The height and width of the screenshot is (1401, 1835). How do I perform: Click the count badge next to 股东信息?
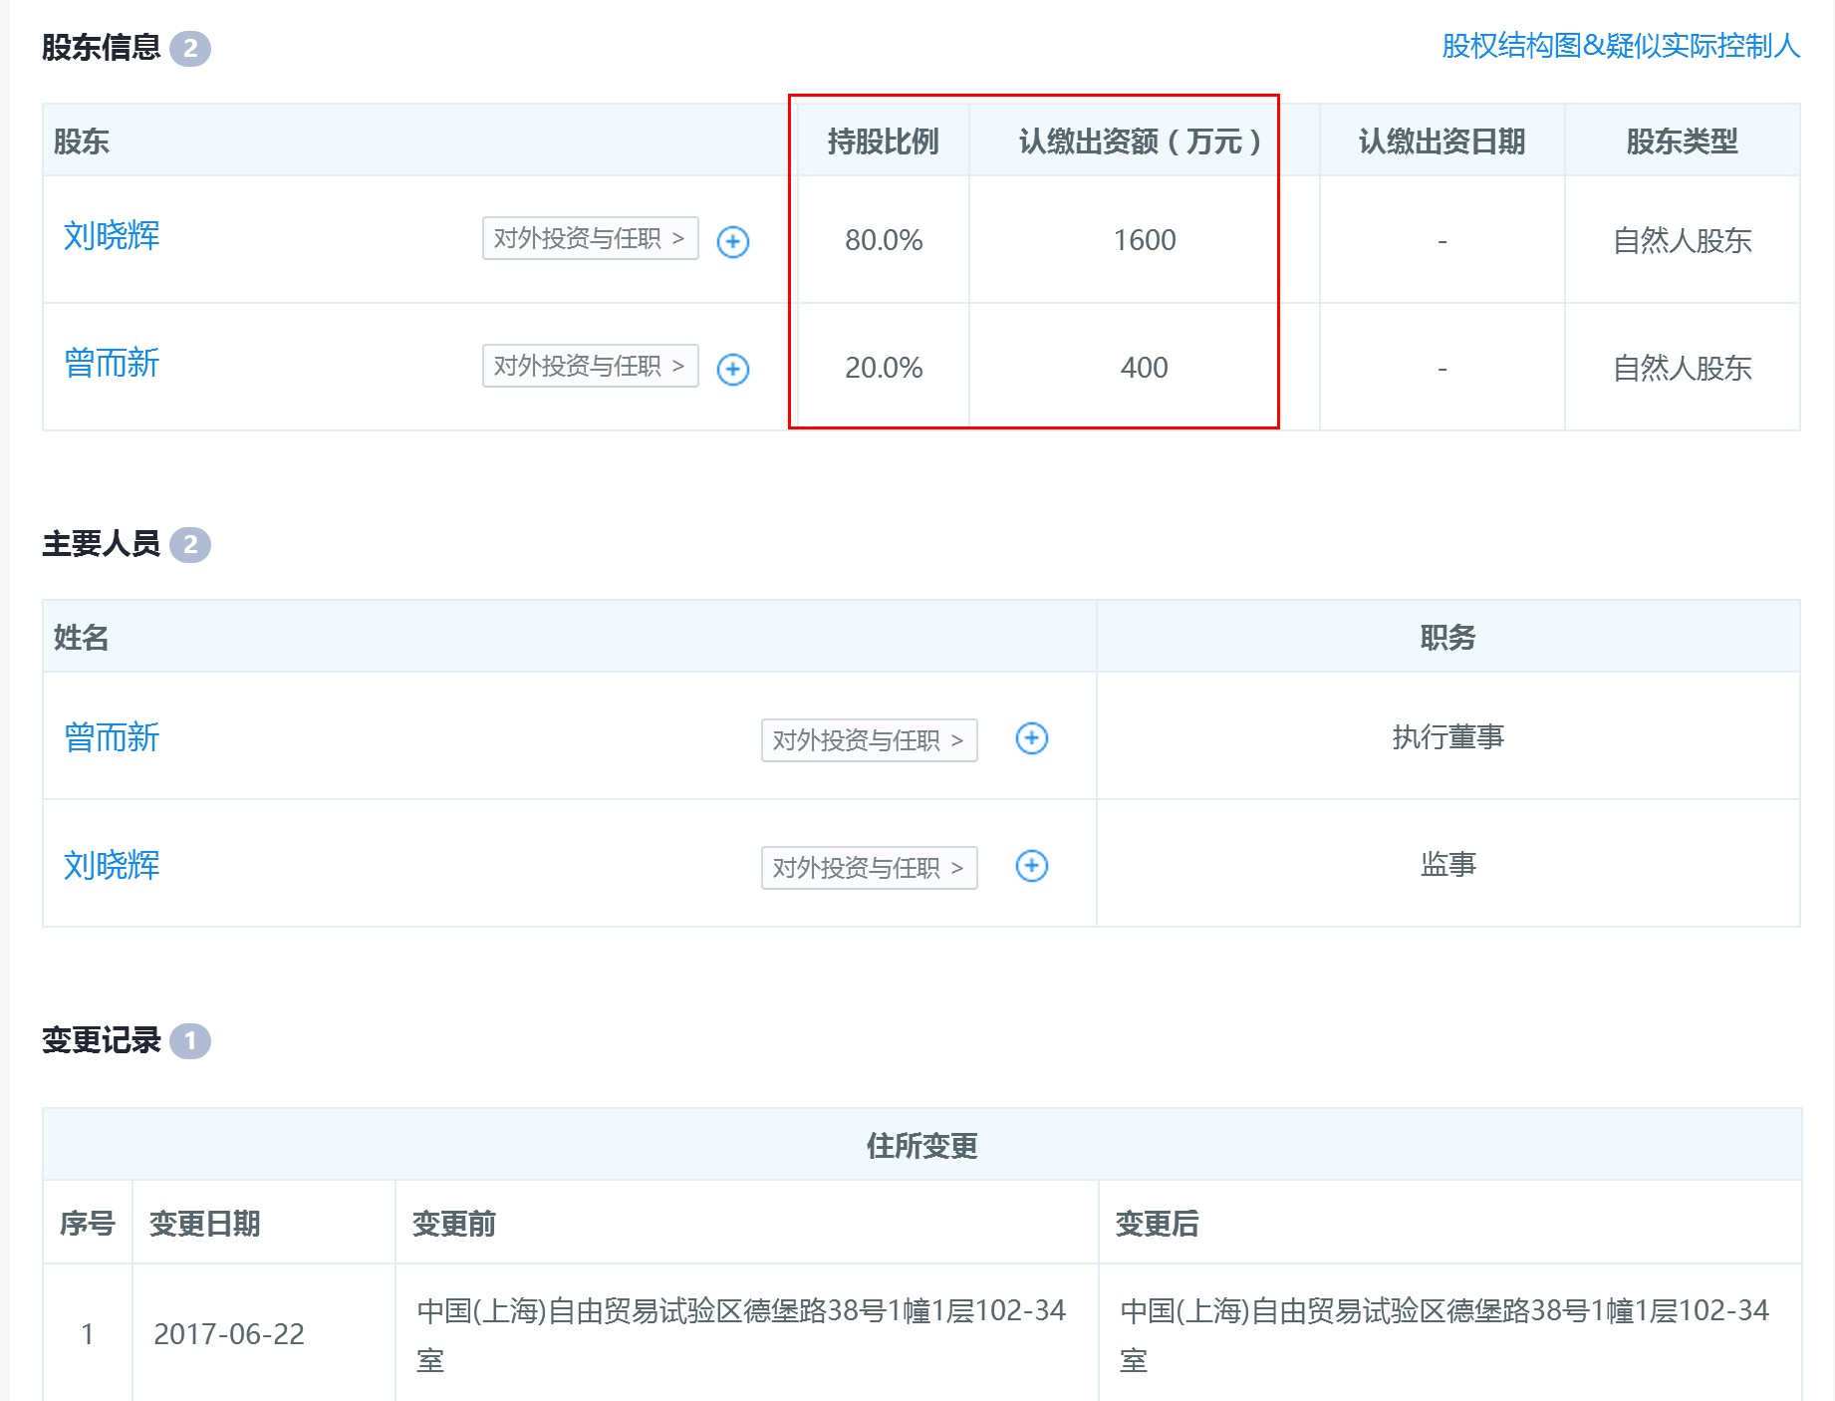coord(190,49)
